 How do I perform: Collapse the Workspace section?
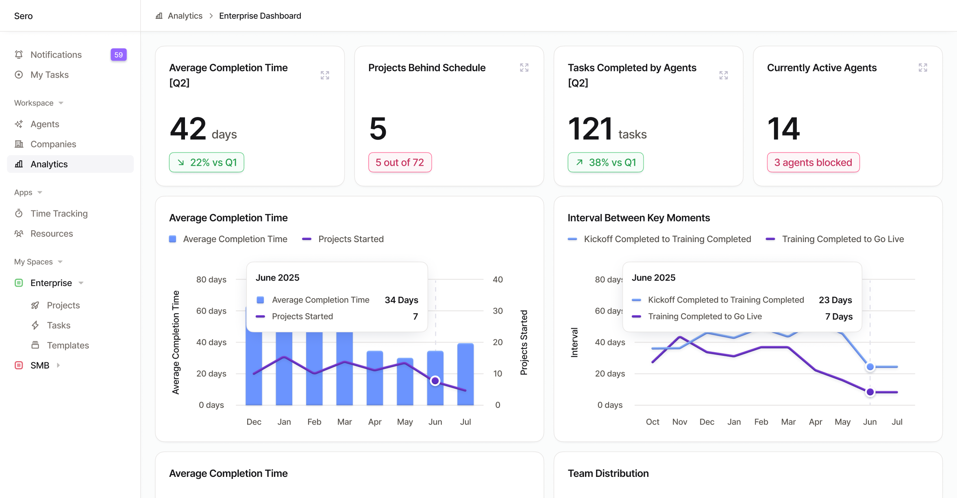(x=61, y=103)
